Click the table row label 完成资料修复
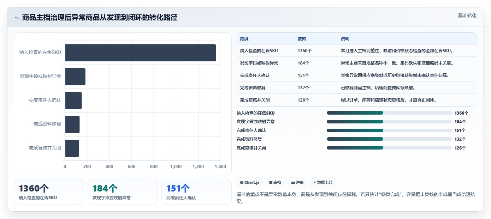Screen dimensions: 491x219 253,88
